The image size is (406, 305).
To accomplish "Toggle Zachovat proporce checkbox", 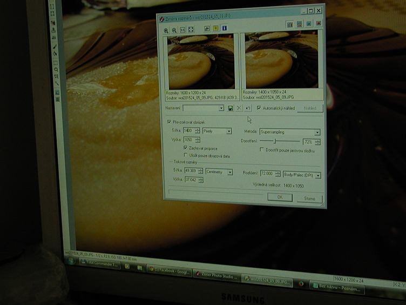I will point(185,148).
